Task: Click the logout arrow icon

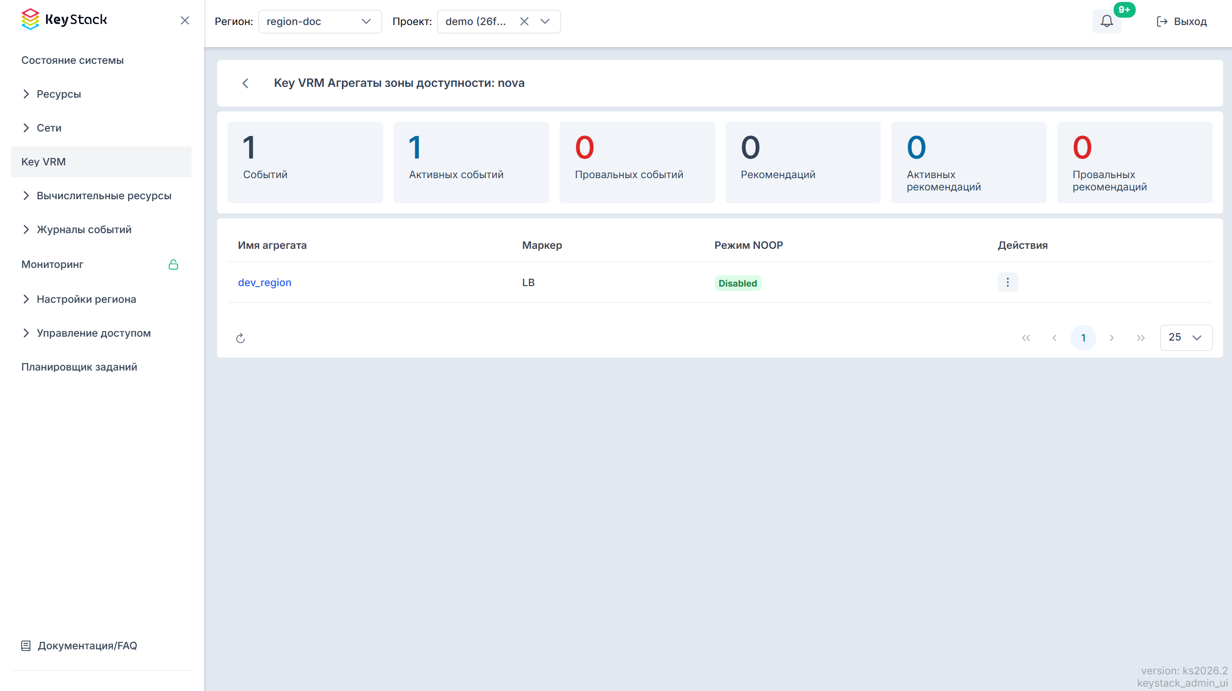Action: [x=1162, y=22]
